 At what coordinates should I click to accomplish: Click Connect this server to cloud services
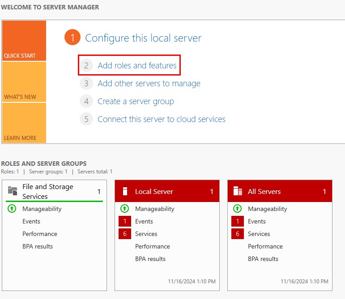(x=161, y=119)
